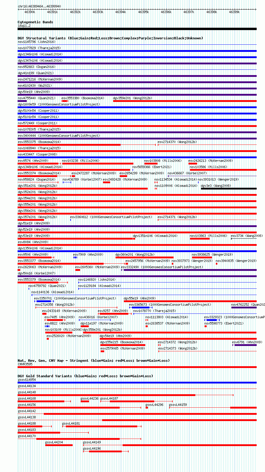Select esv9574 (Ahn2009) label
The width and height of the screenshot is (265, 472).
point(33,161)
